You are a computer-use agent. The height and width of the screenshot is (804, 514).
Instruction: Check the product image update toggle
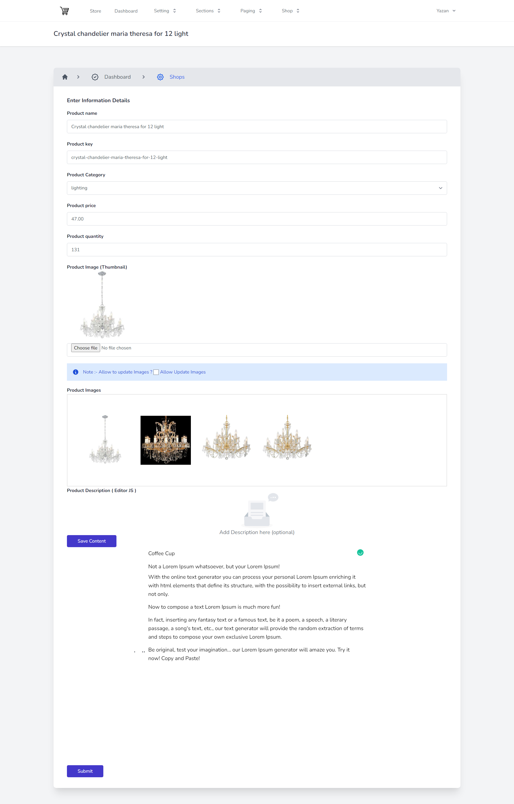click(x=155, y=372)
